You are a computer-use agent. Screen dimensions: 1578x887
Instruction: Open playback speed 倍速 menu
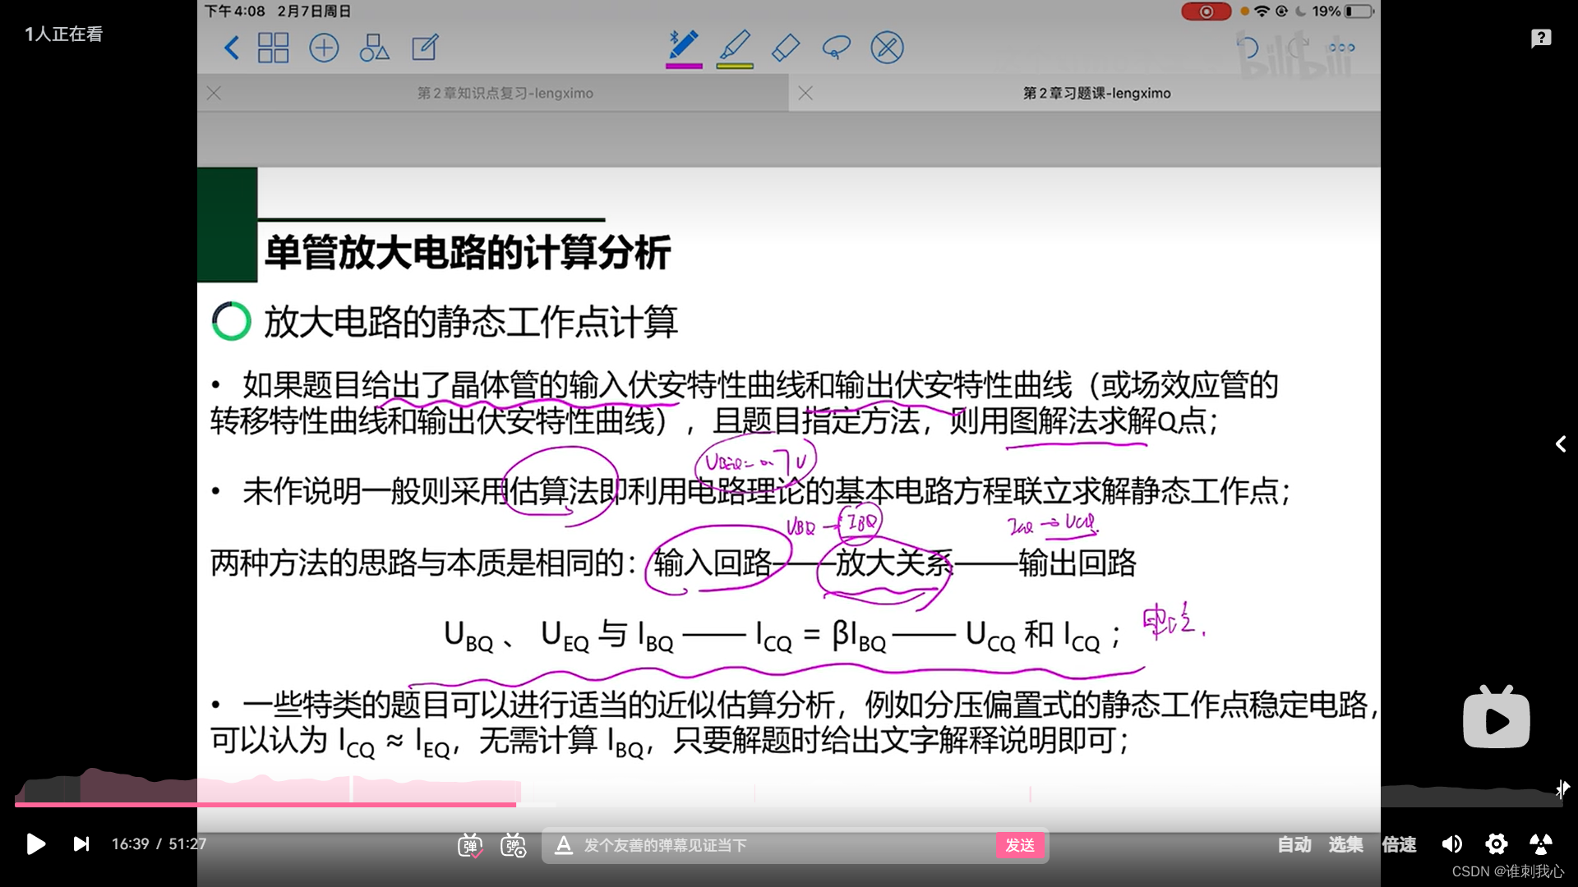pyautogui.click(x=1399, y=844)
